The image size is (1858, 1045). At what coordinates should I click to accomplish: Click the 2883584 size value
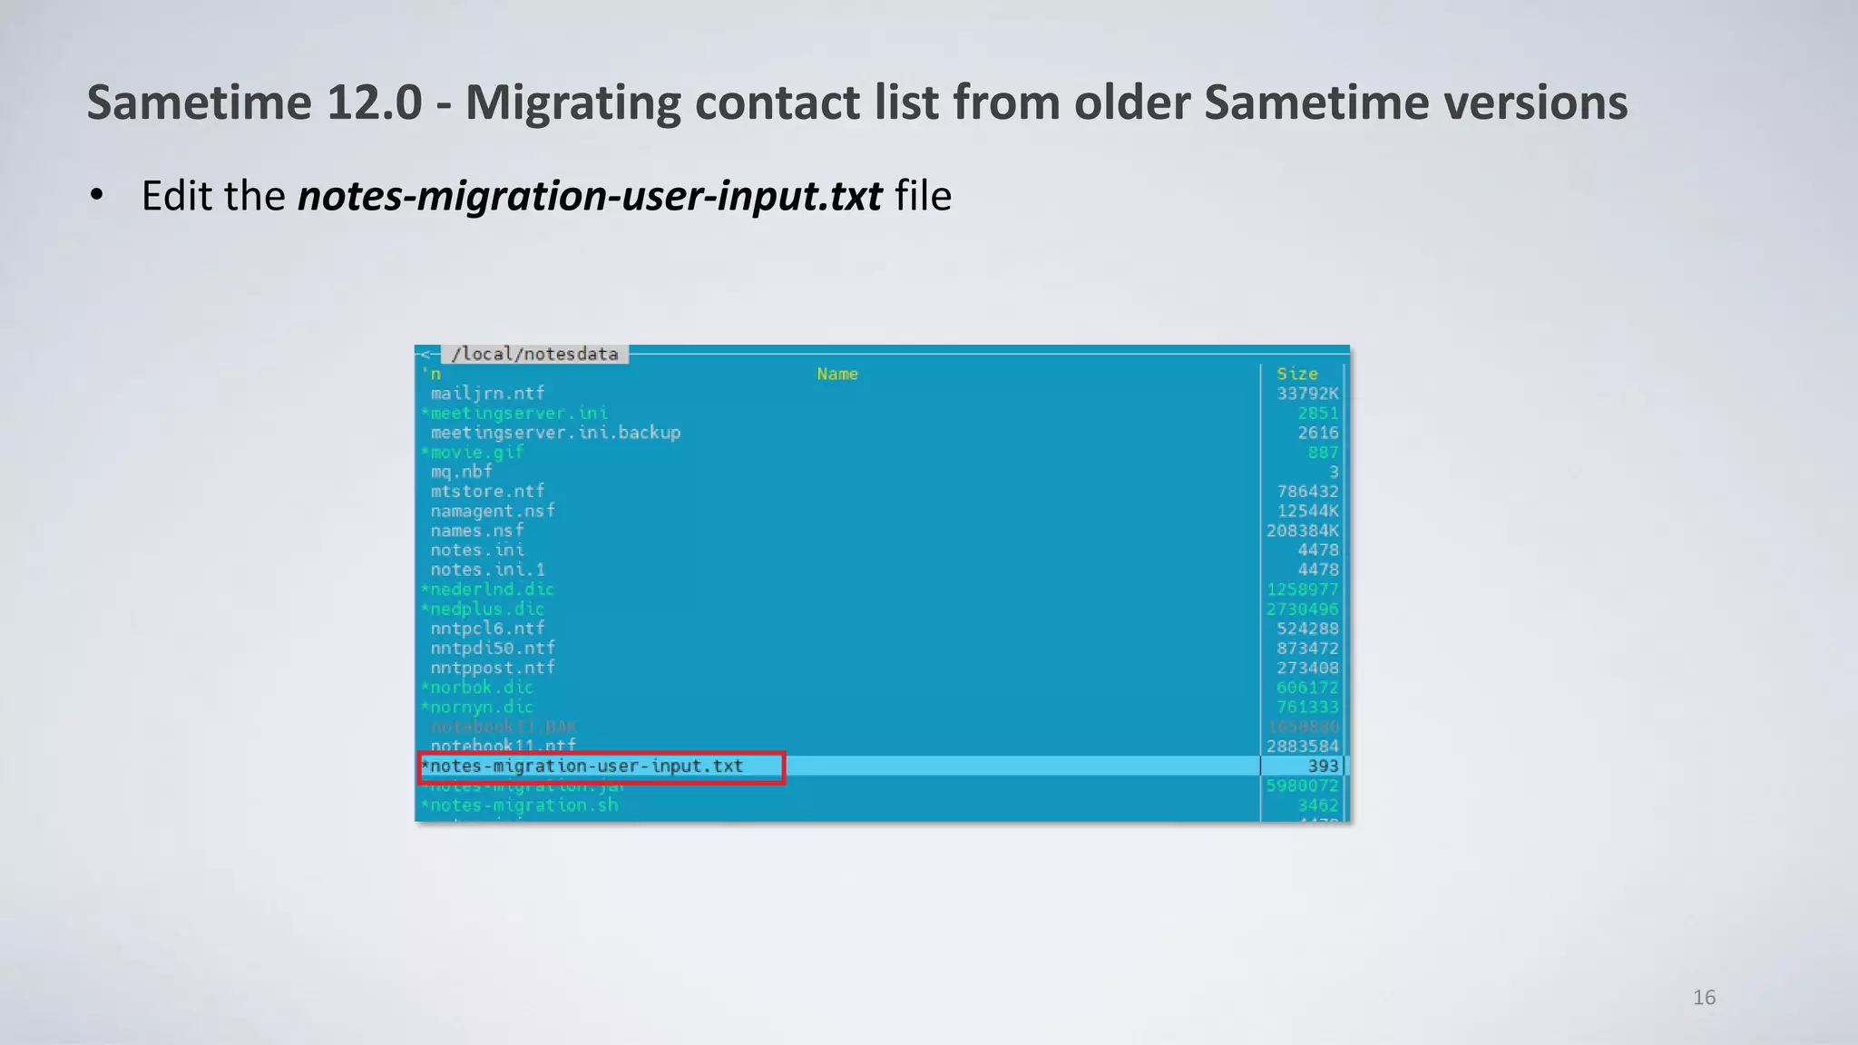(x=1303, y=746)
